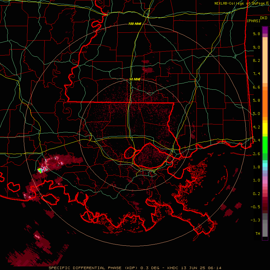Click the 5.8 scale value
Viewport: 270px width, 270px height.
click(256, 100)
